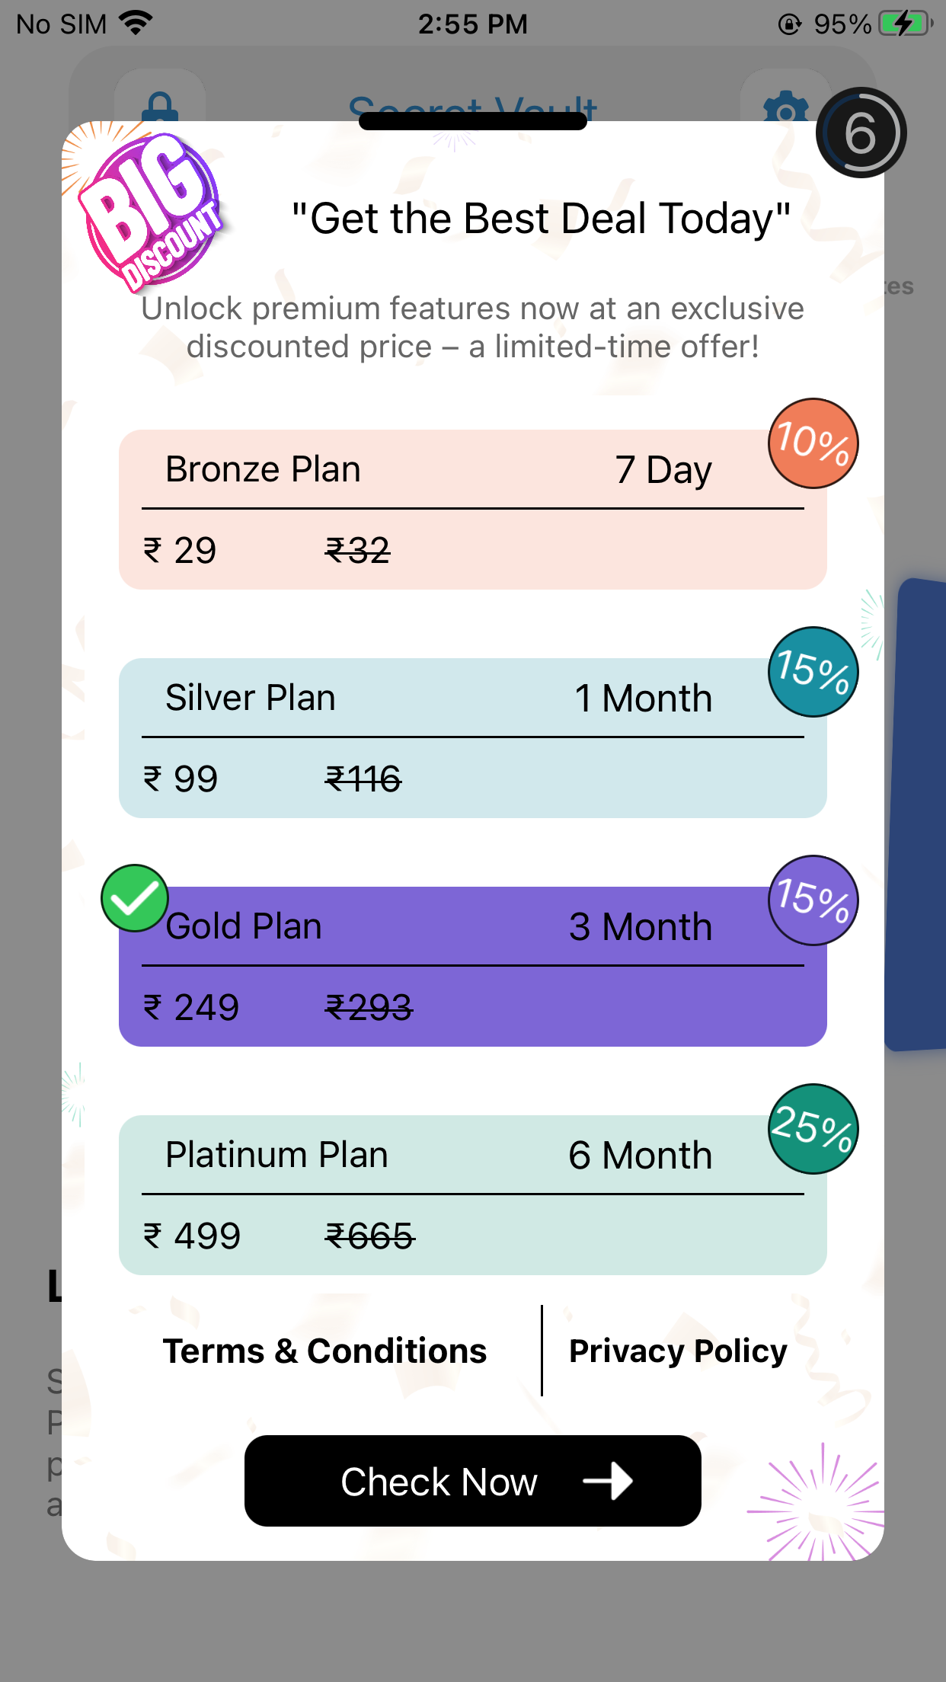946x1682 pixels.
Task: Tap the ₹ 29 Bronze price
Action: click(x=180, y=550)
